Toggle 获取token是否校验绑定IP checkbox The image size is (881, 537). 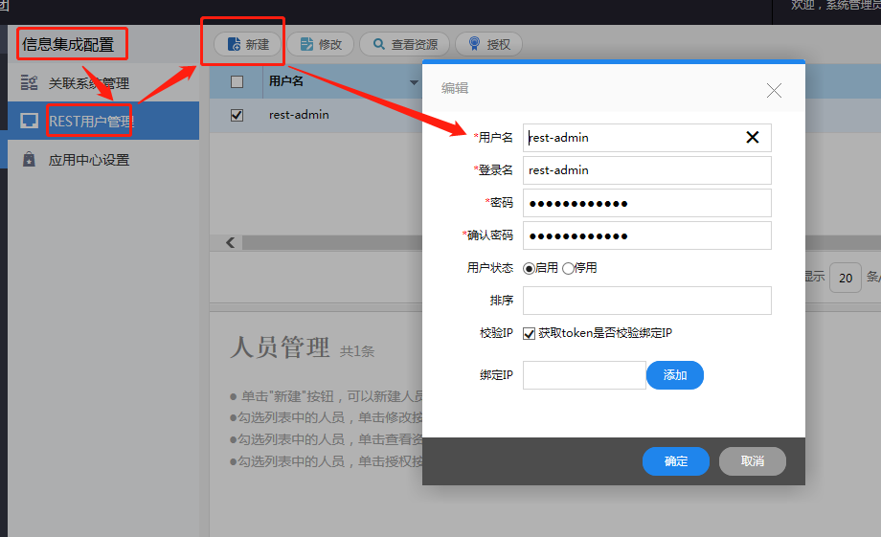coord(529,334)
